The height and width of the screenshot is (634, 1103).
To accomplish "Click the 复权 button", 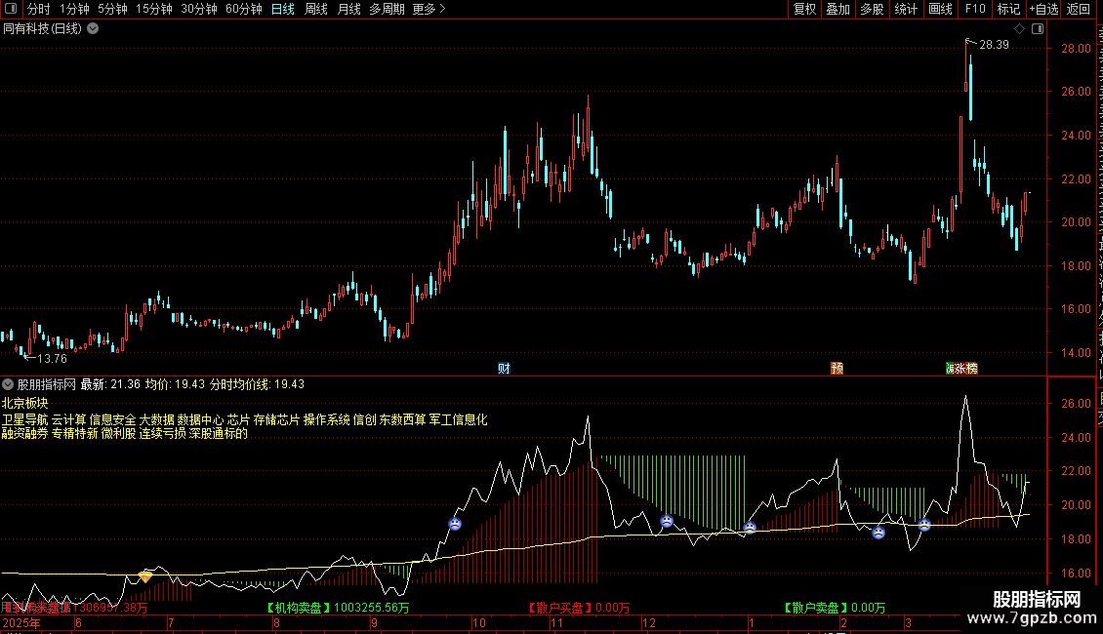I will coord(804,9).
